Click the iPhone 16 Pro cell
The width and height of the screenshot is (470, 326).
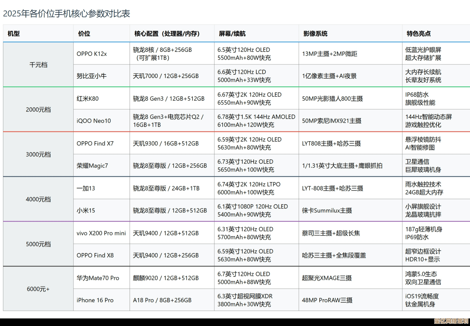102,300
